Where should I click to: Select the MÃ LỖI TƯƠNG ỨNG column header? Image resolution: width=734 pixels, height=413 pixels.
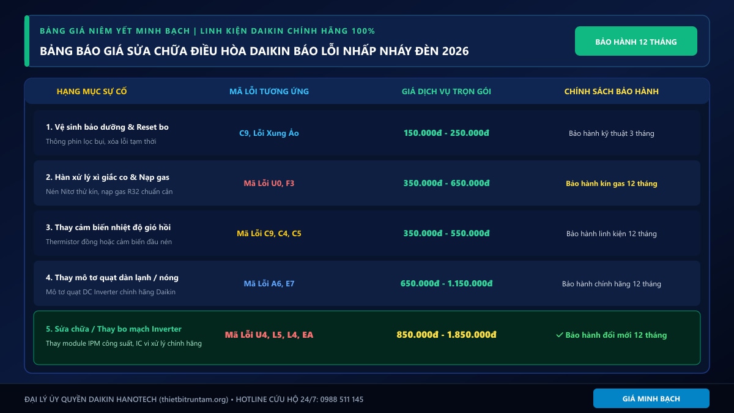(x=269, y=91)
